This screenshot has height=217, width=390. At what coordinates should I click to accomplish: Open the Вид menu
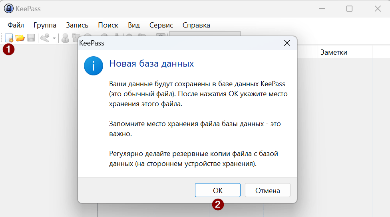tap(134, 25)
